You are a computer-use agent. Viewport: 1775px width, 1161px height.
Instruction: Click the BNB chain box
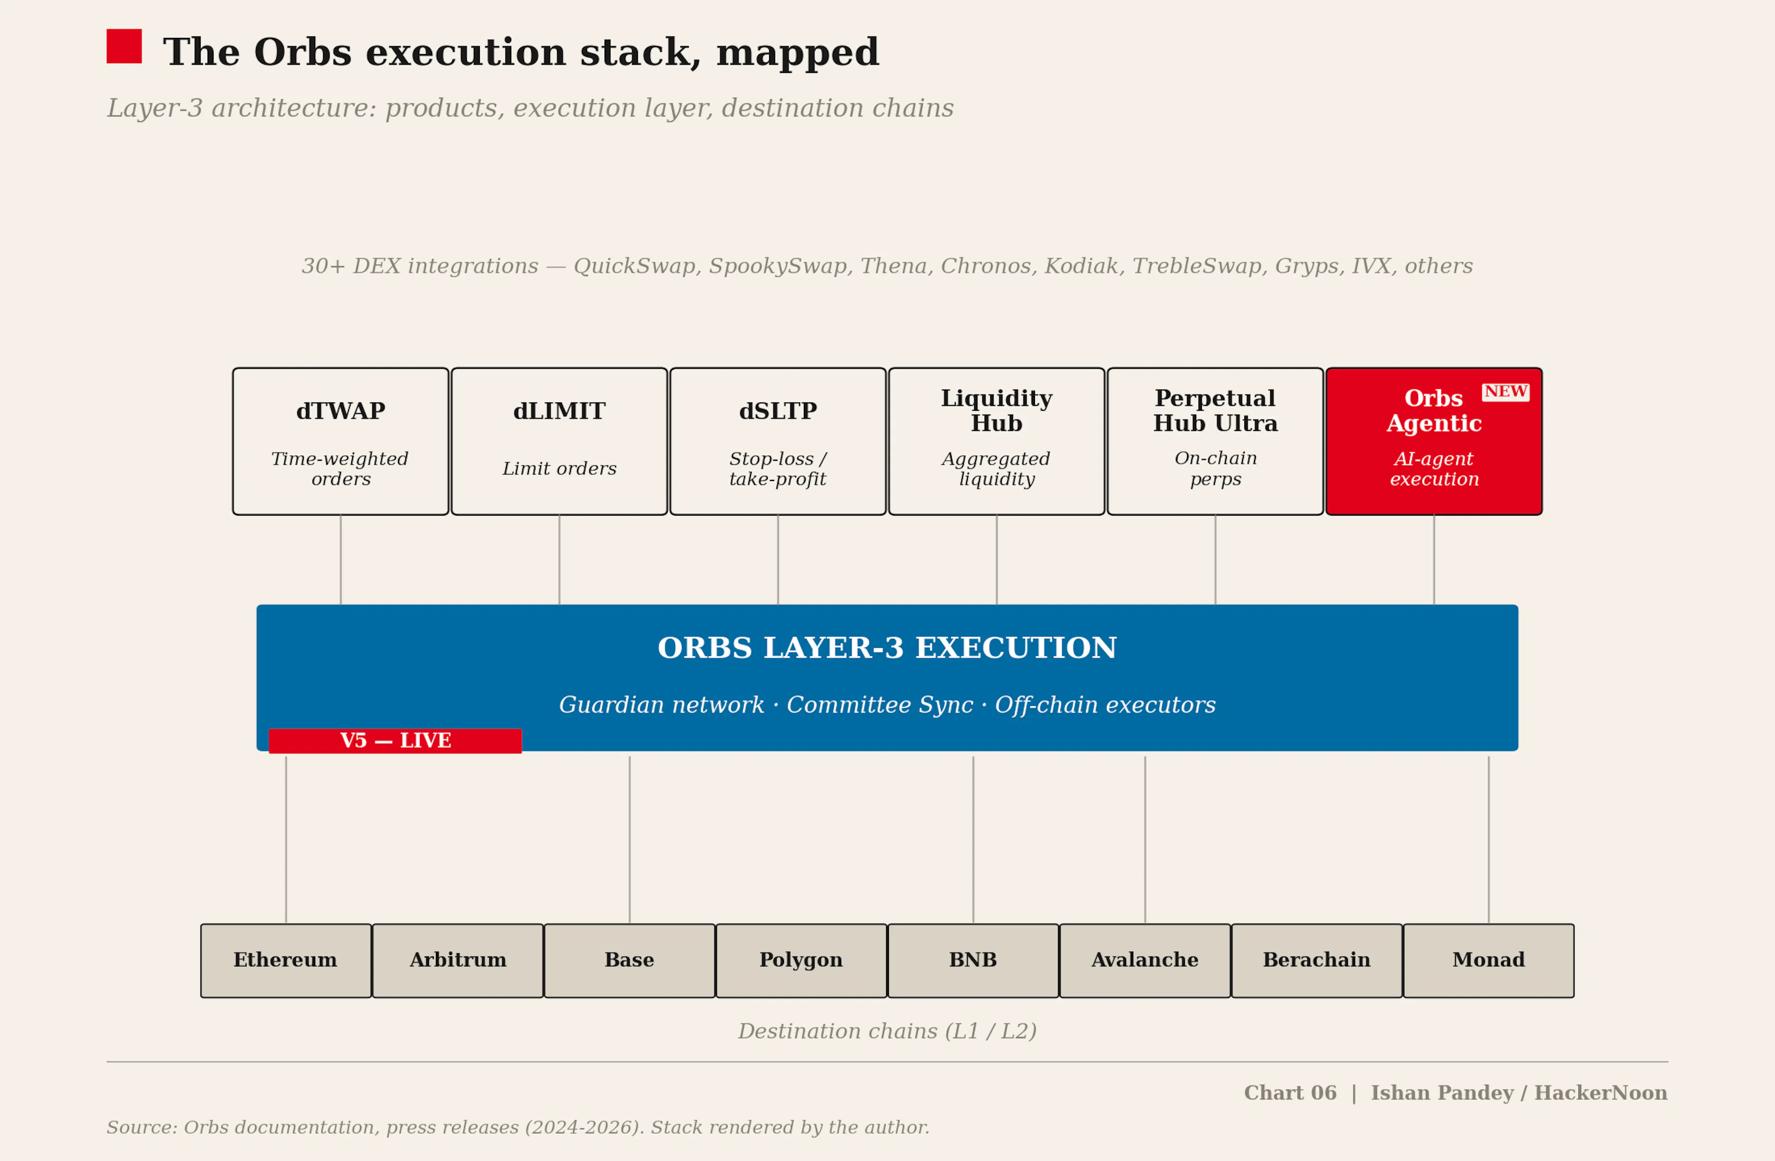coord(973,960)
